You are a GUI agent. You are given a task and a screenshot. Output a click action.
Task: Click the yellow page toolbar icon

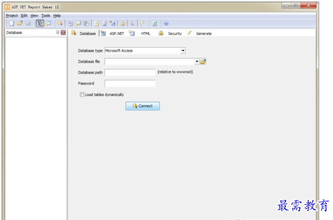pyautogui.click(x=97, y=23)
